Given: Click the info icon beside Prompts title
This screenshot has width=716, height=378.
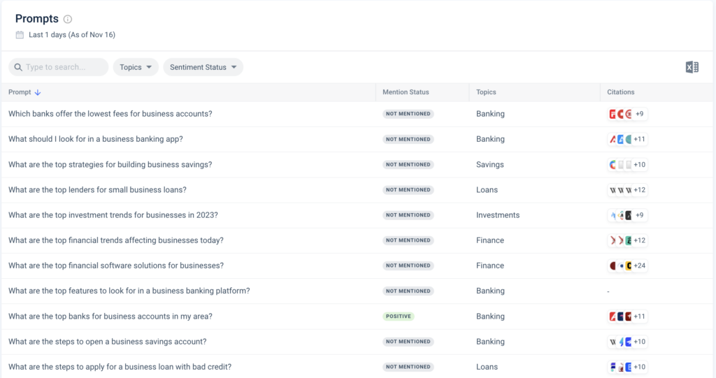Looking at the screenshot, I should (68, 20).
